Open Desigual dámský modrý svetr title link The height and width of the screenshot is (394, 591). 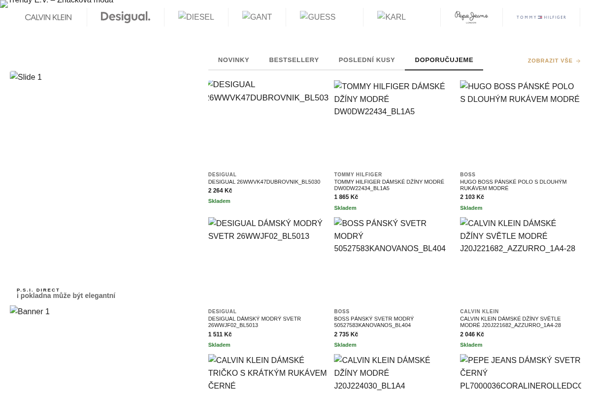coord(254,322)
